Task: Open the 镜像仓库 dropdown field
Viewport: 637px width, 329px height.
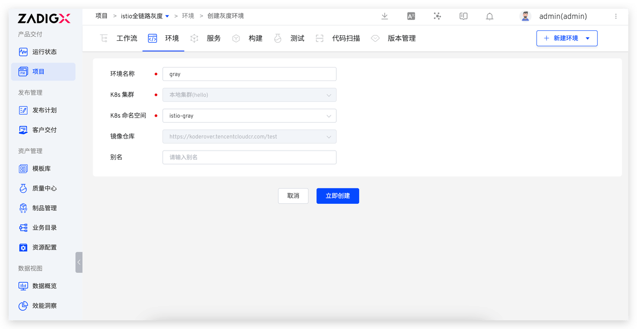Action: pyautogui.click(x=249, y=137)
